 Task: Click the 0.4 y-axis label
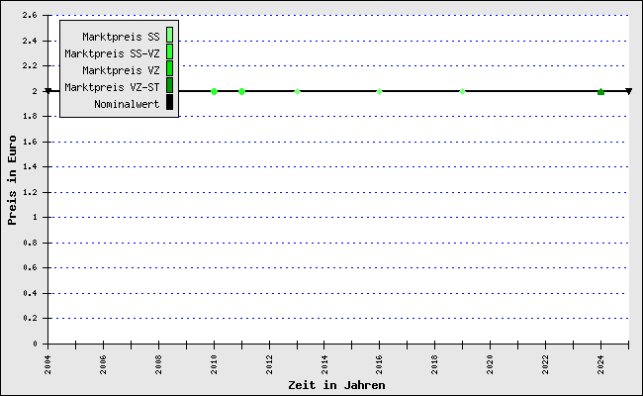(30, 293)
